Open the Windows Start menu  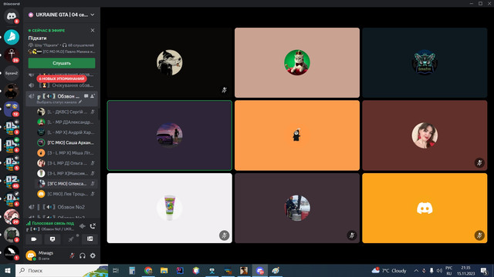[8, 270]
